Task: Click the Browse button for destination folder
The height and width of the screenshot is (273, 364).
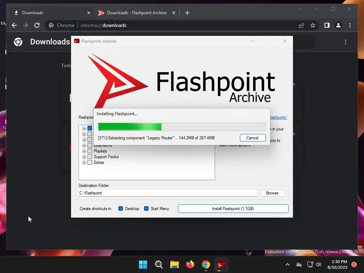Action: [272, 193]
